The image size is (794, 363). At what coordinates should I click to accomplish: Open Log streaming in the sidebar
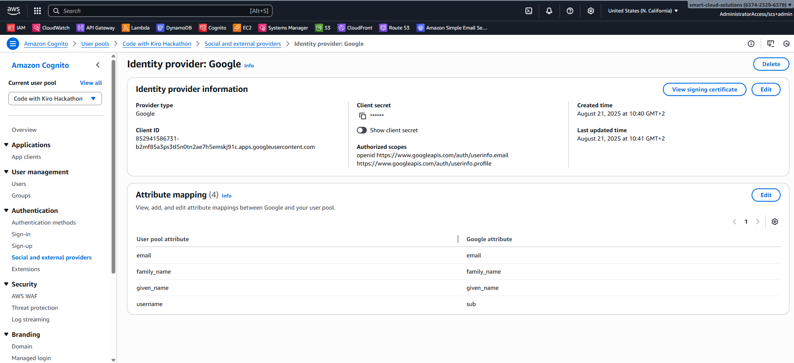(30, 319)
